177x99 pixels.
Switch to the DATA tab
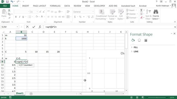[x=67, y=6]
